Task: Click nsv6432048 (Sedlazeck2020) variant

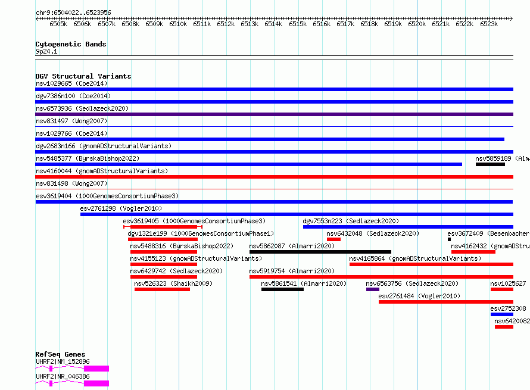Action: pyautogui.click(x=333, y=239)
